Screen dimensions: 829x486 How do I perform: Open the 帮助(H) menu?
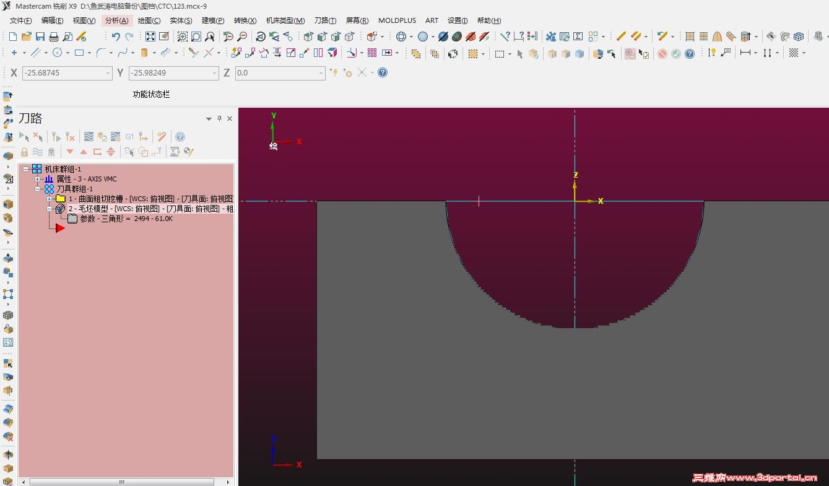tap(489, 20)
